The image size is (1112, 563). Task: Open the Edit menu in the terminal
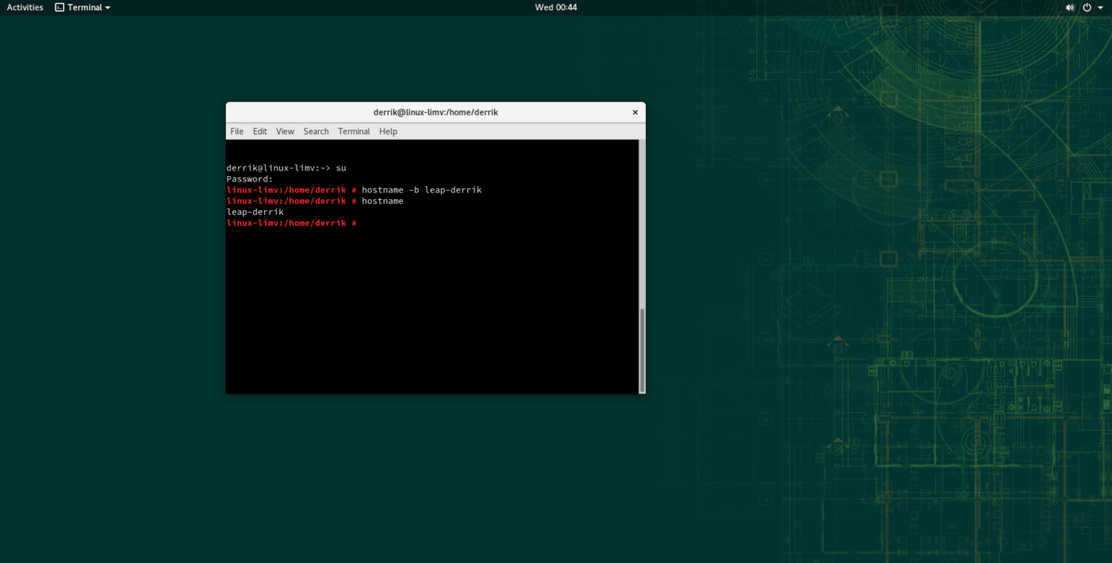pyautogui.click(x=259, y=131)
